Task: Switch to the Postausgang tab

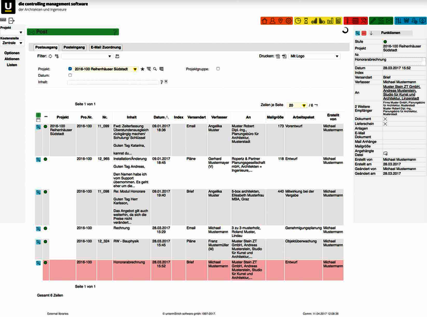Action: pyautogui.click(x=46, y=48)
